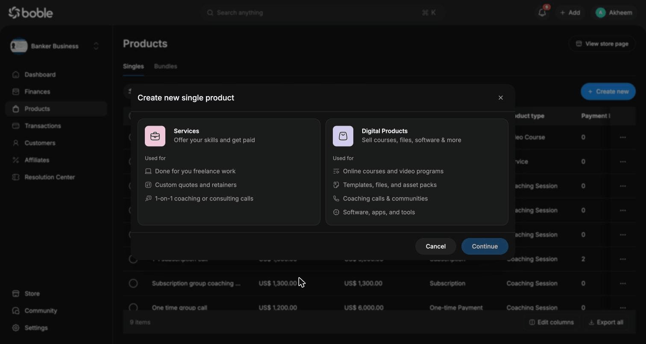646x344 pixels.
Task: Click the Banker Business avatar
Action: [x=19, y=46]
